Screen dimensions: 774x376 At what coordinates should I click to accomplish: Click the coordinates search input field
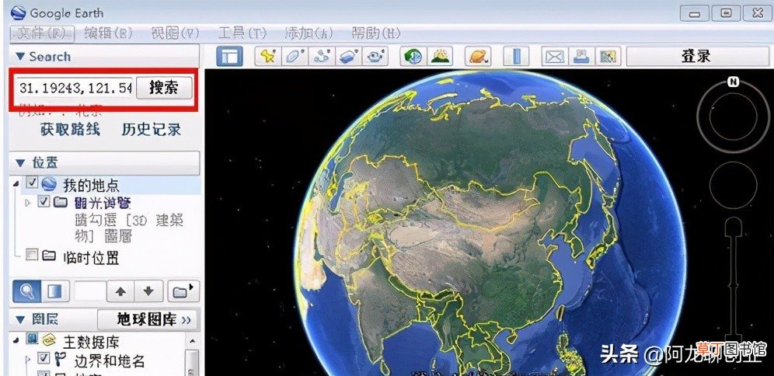[x=75, y=88]
